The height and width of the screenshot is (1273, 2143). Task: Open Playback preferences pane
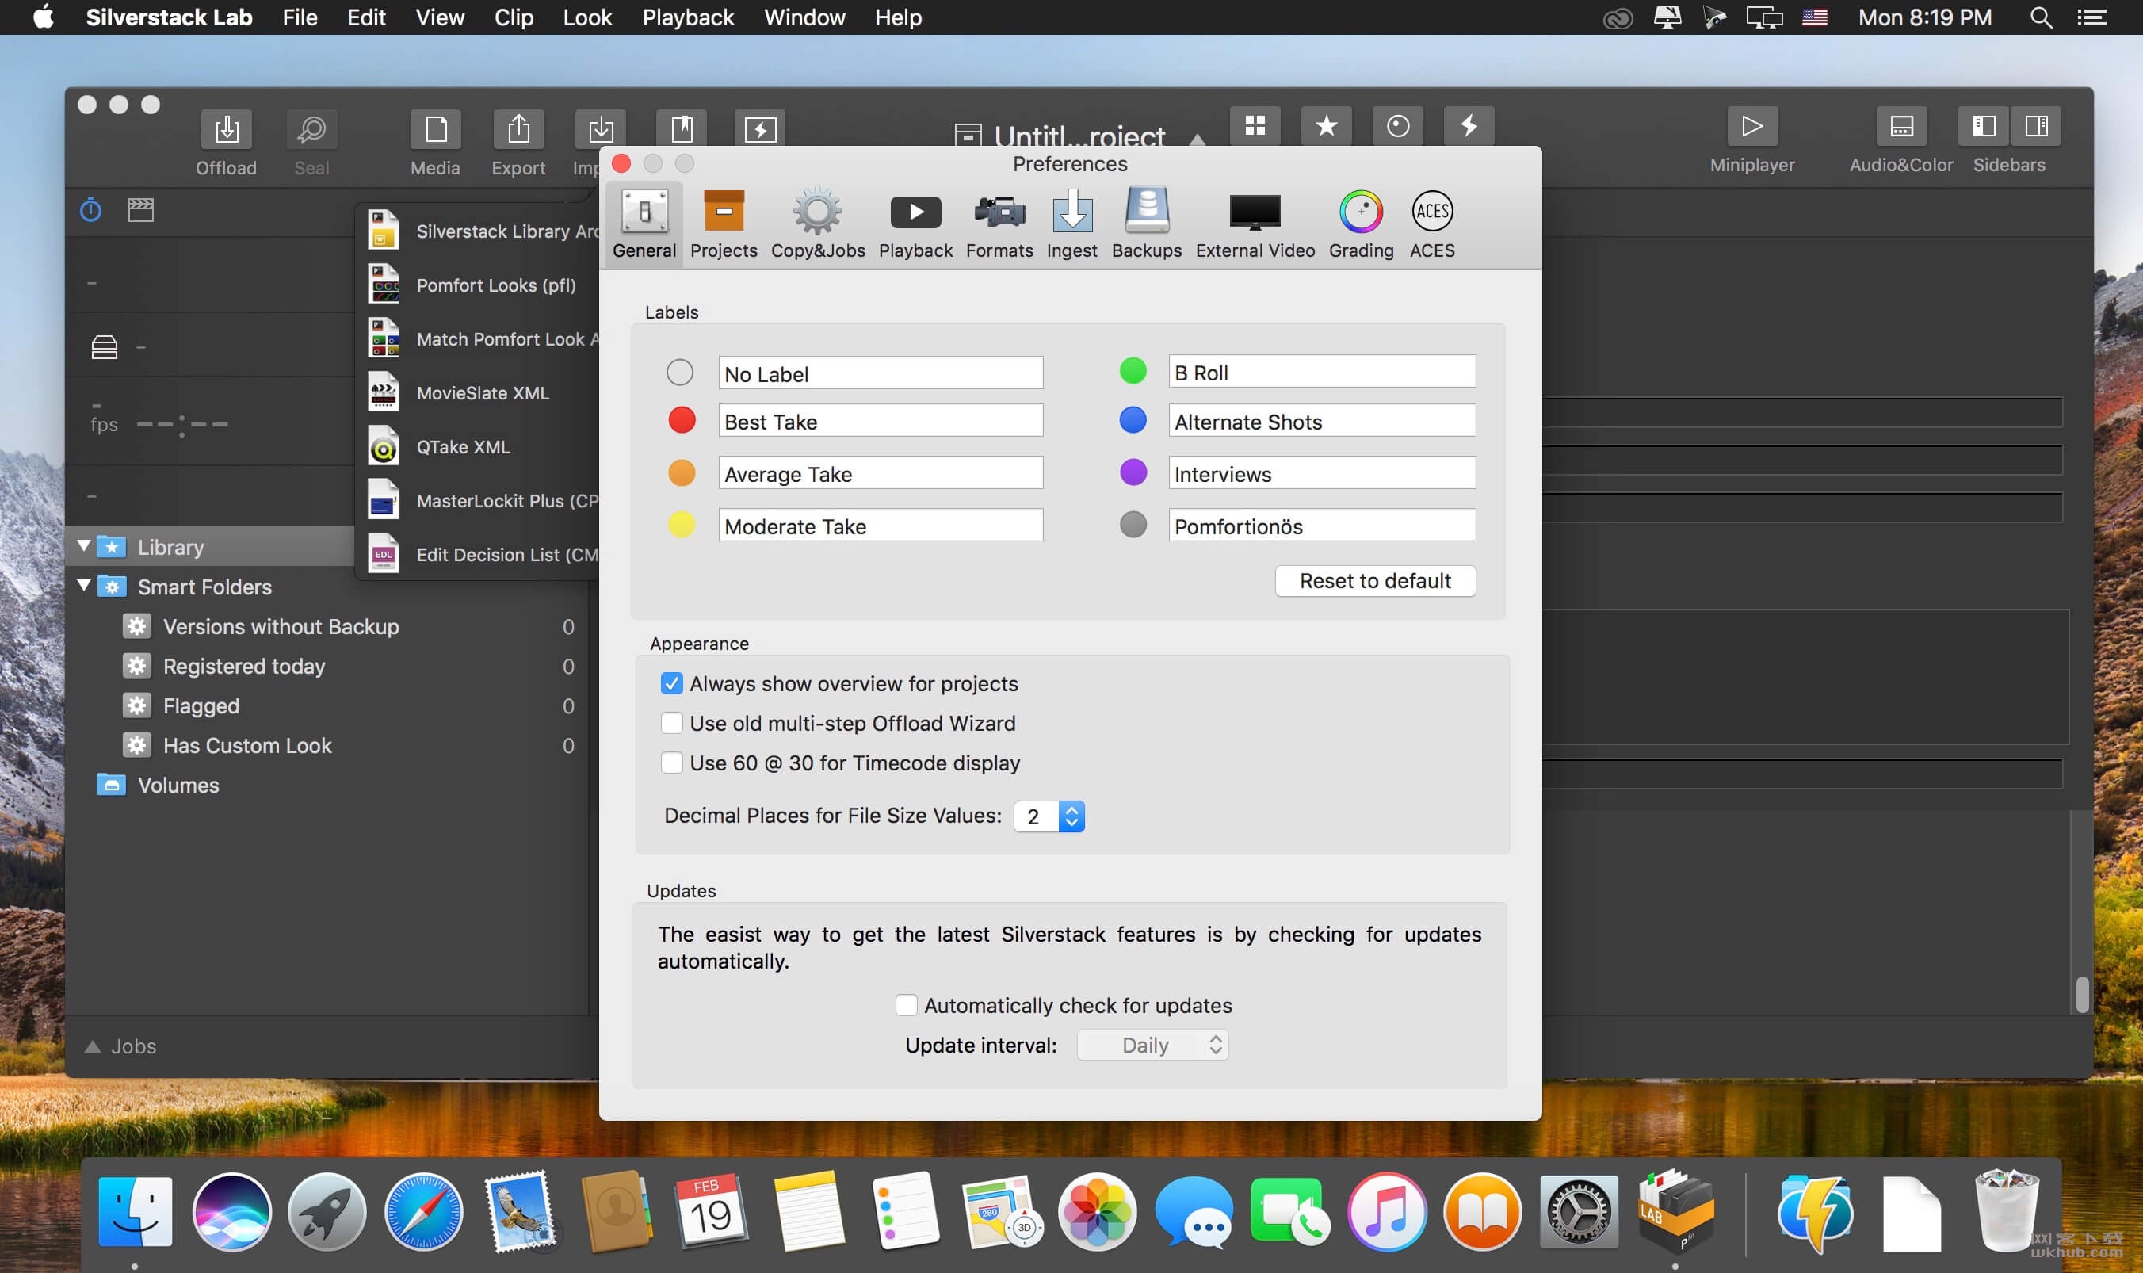coord(915,224)
